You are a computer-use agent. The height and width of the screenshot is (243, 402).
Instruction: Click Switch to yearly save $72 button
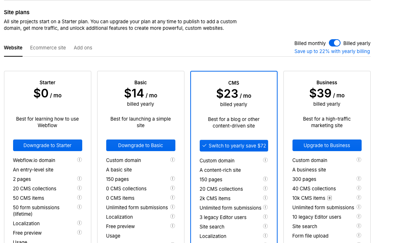(x=234, y=146)
